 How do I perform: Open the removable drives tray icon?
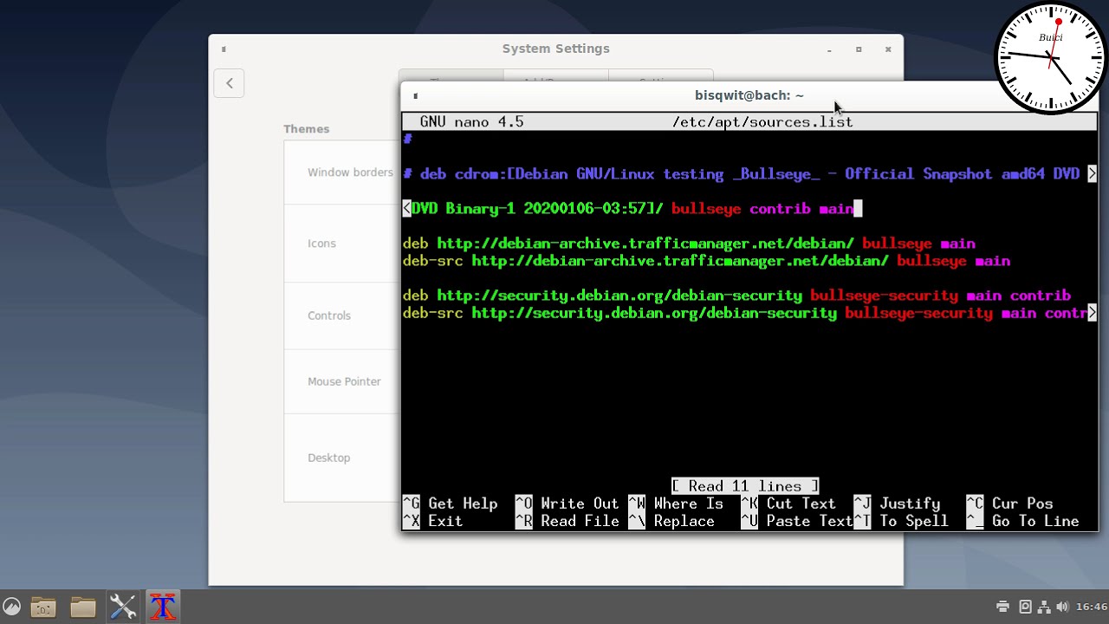tap(1025, 607)
